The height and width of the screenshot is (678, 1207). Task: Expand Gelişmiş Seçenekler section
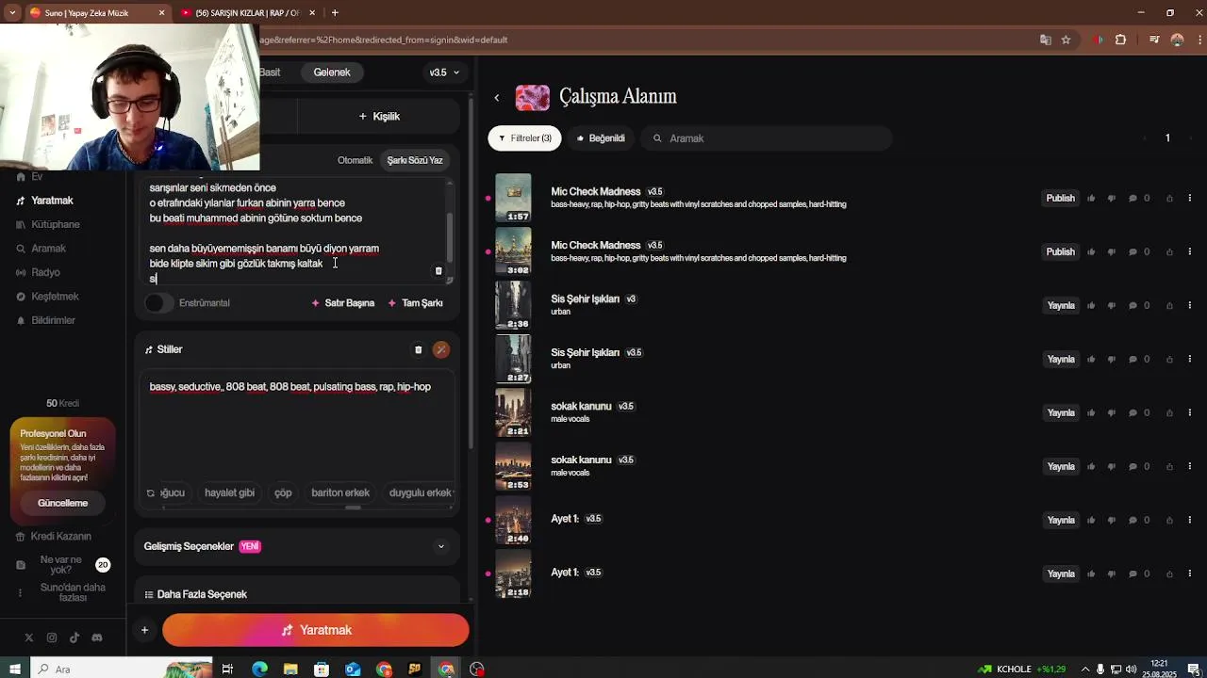coord(296,546)
